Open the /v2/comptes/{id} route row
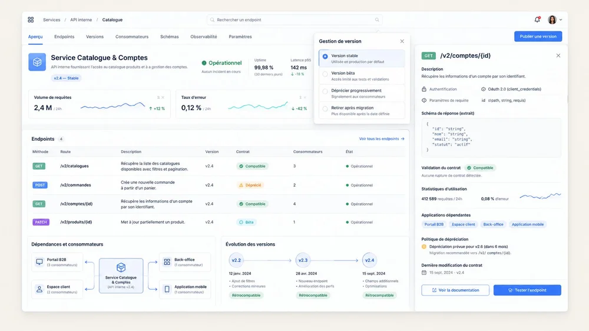 (x=219, y=204)
